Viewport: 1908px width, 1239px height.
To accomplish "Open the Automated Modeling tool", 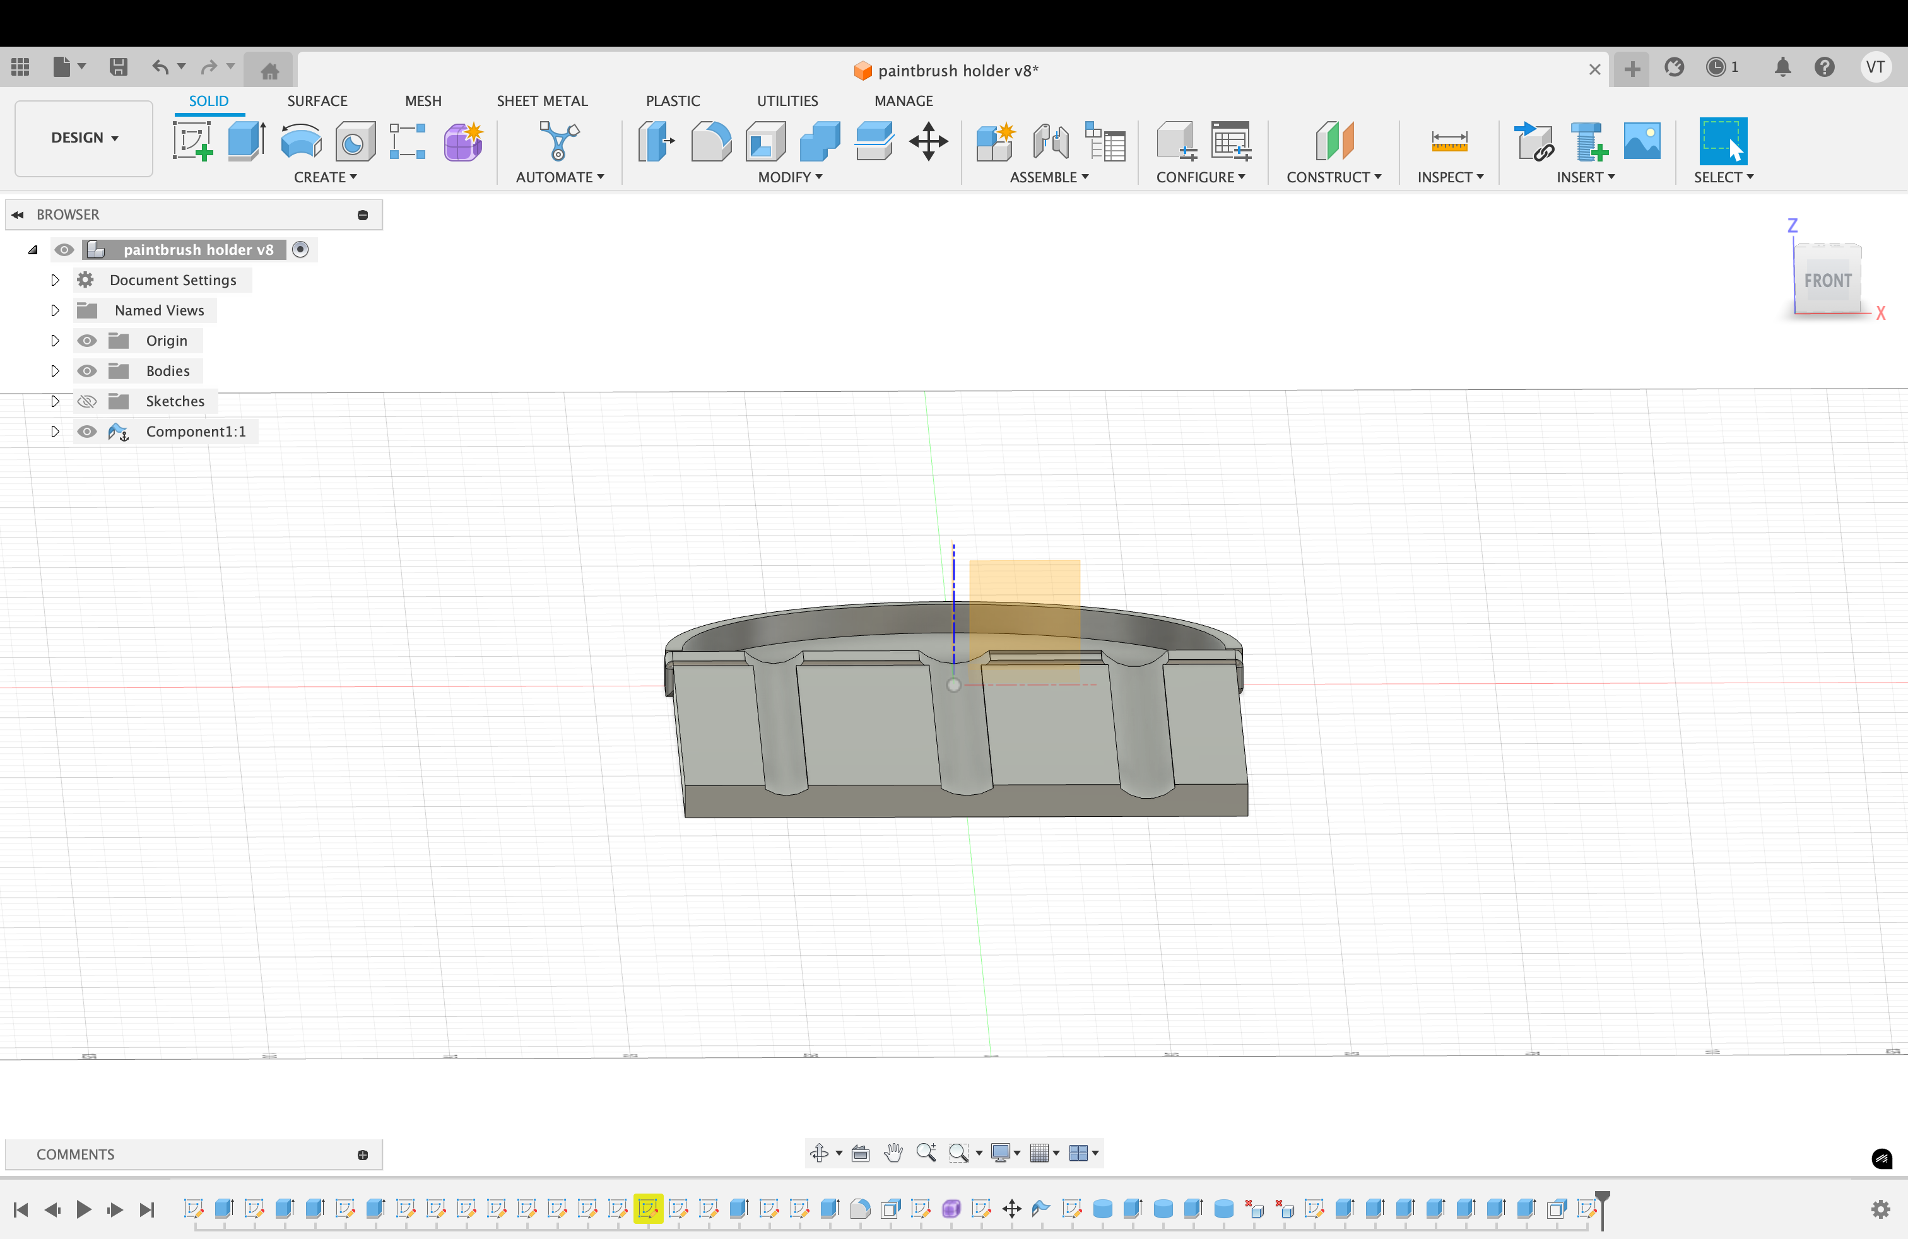I will coord(559,141).
